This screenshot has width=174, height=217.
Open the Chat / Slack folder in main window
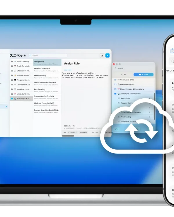21,71
